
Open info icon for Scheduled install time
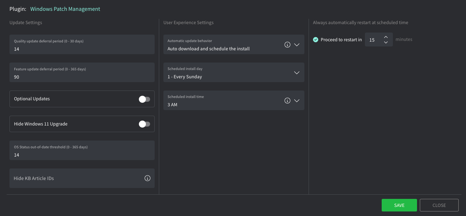point(287,101)
